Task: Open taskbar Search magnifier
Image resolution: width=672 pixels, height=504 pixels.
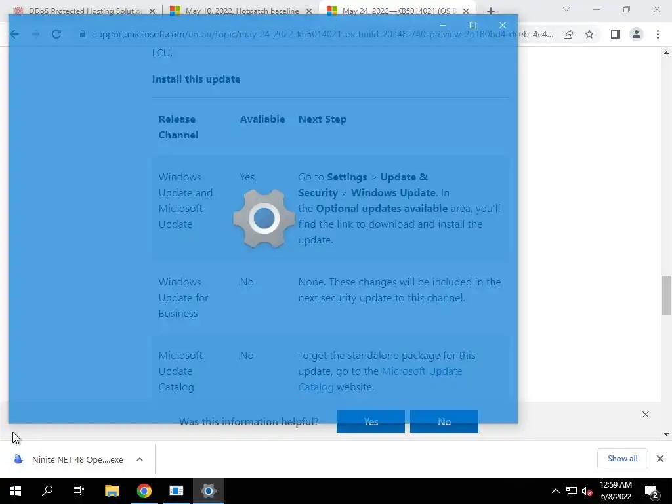Action: click(47, 491)
